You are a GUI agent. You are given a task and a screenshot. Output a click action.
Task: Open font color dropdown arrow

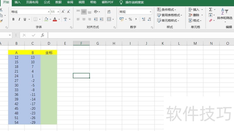(59, 19)
